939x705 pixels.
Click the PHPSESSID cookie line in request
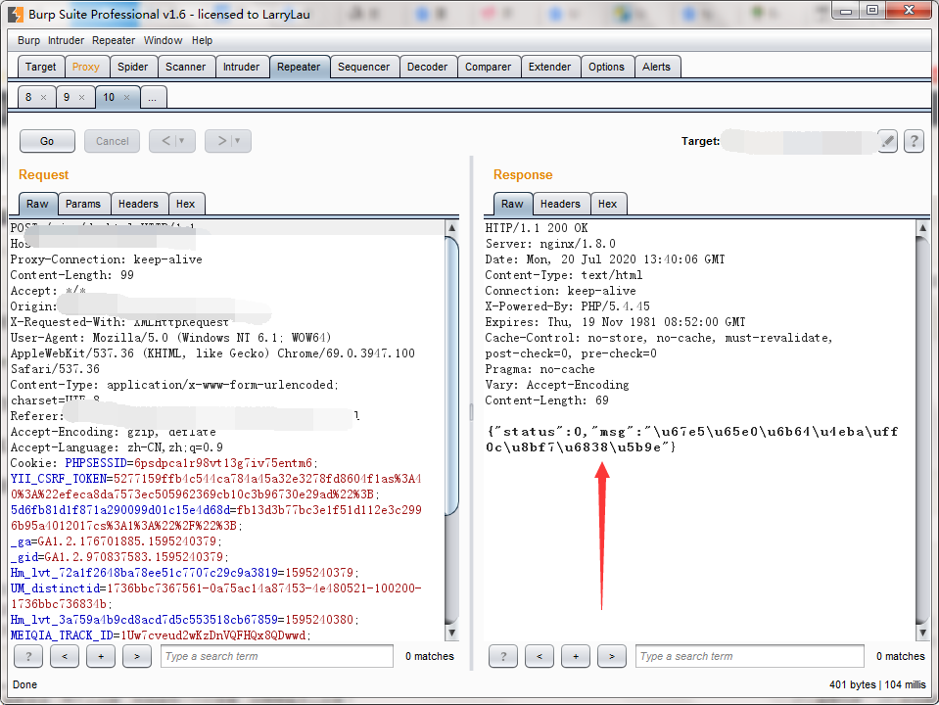tap(164, 463)
